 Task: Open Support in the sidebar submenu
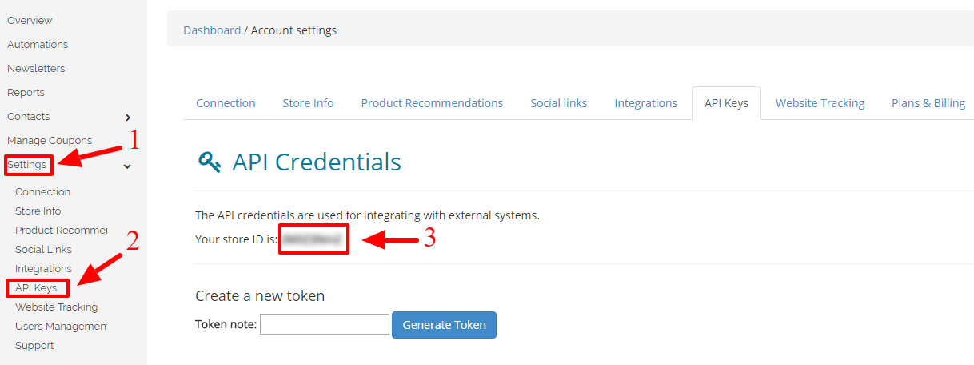(34, 346)
